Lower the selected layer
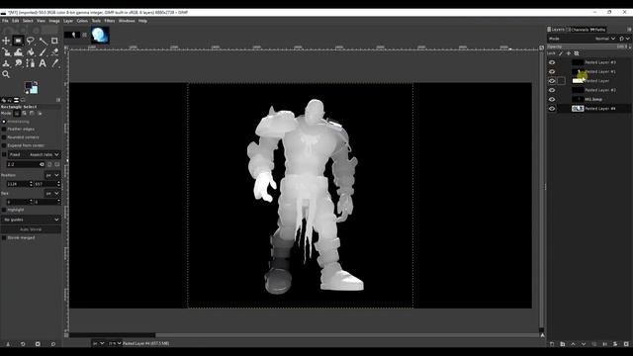Image resolution: width=633 pixels, height=356 pixels. pyautogui.click(x=584, y=344)
